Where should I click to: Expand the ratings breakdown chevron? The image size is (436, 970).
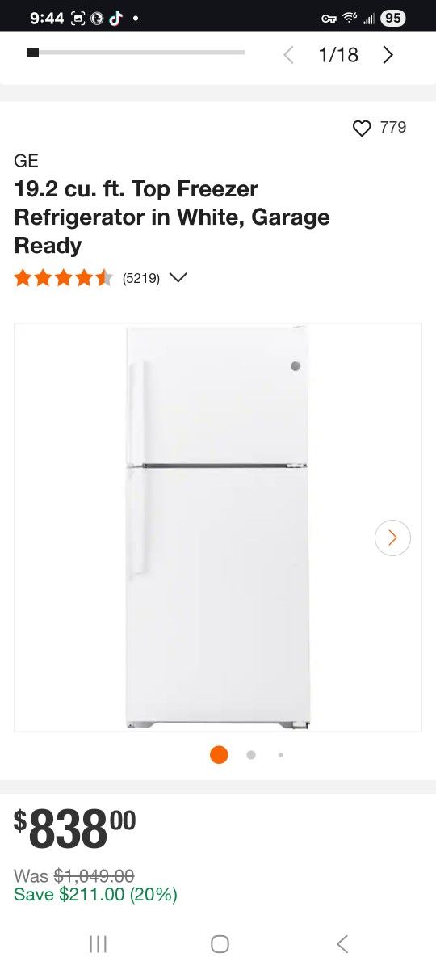tap(178, 278)
